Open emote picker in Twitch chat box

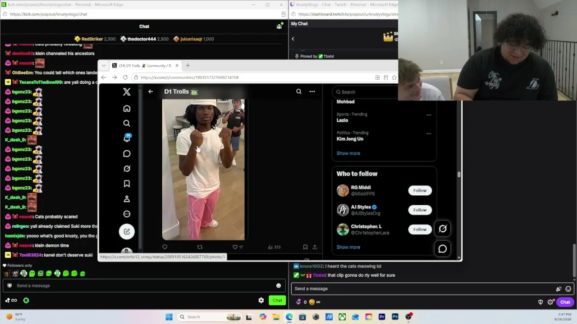pyautogui.click(x=568, y=289)
